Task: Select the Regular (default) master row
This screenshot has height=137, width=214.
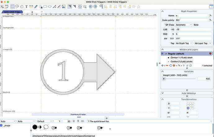Action: click(x=187, y=54)
